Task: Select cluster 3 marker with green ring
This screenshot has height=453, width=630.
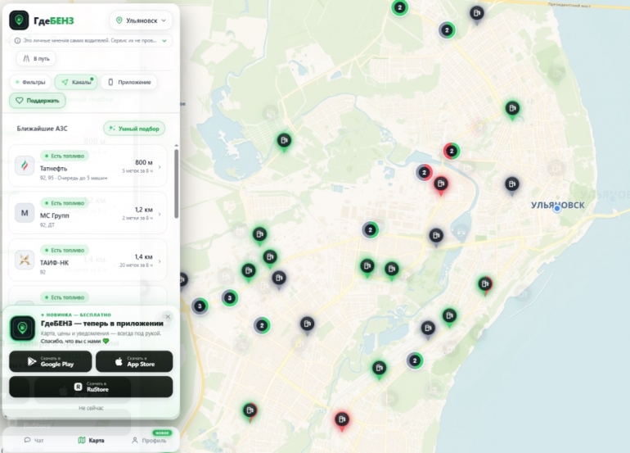Action: pyautogui.click(x=229, y=297)
